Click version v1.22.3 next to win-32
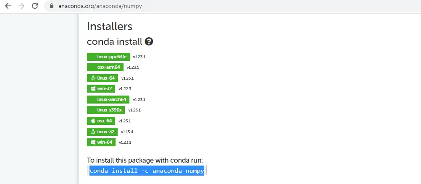The image size is (421, 184). coord(125,89)
